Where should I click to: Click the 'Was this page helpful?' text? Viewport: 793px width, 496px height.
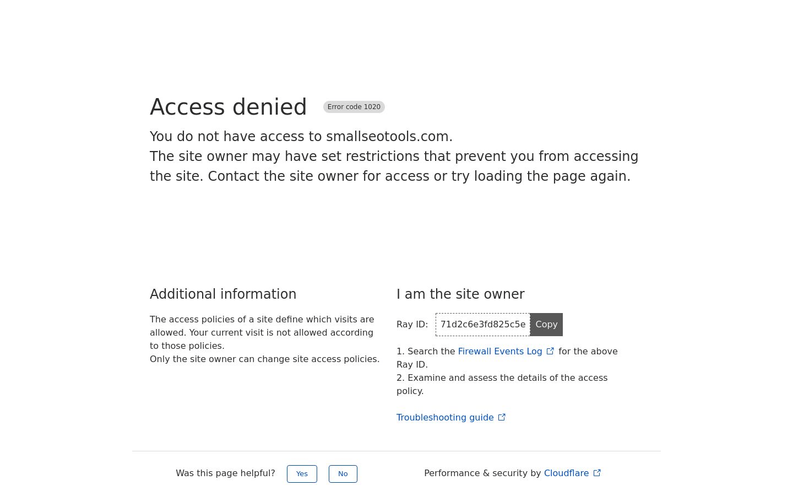(x=225, y=473)
